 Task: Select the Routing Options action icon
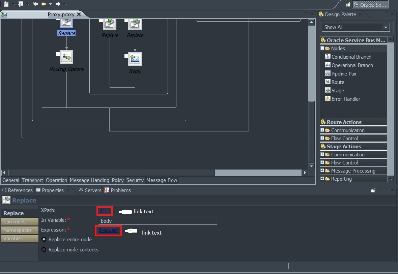66,57
